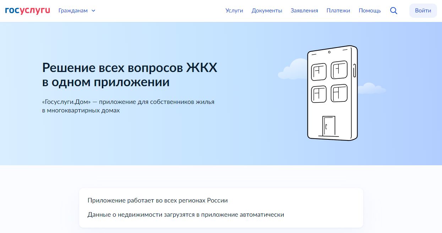
Task: Open the Платежи menu item
Action: (x=338, y=11)
